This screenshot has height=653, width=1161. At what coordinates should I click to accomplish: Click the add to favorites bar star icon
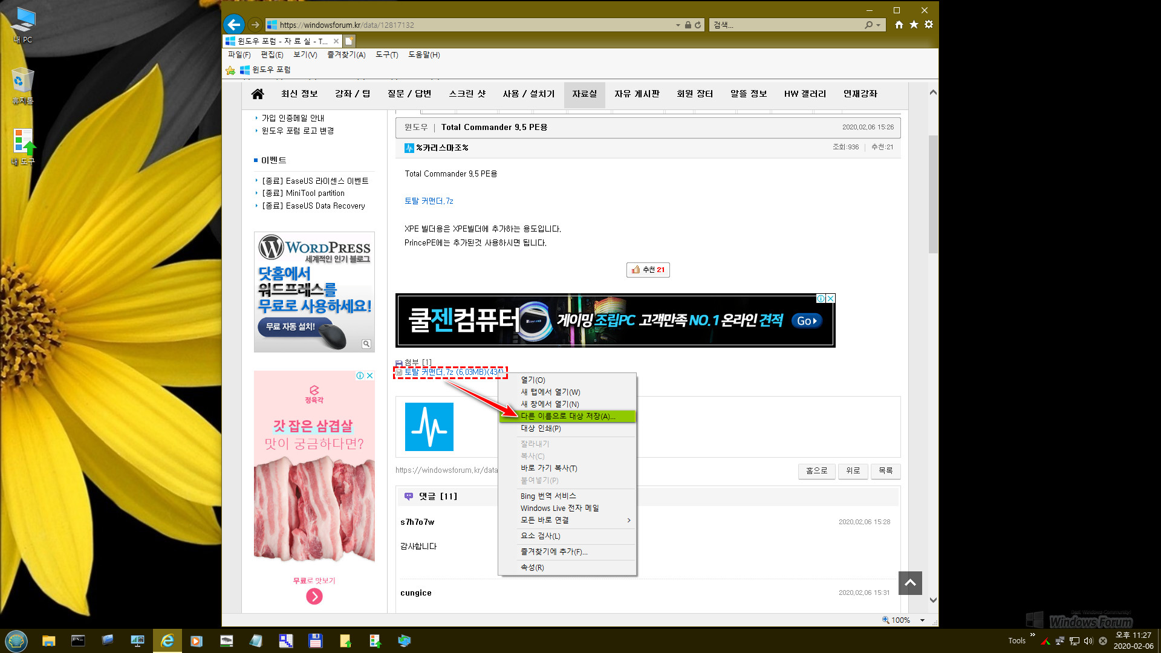point(230,70)
